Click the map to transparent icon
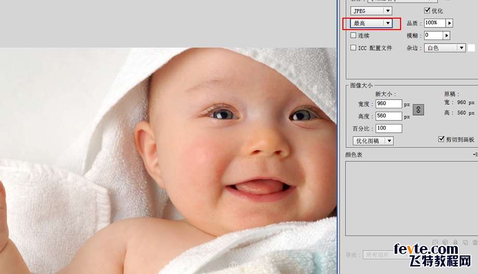The height and width of the screenshot is (274, 478). [x=435, y=242]
